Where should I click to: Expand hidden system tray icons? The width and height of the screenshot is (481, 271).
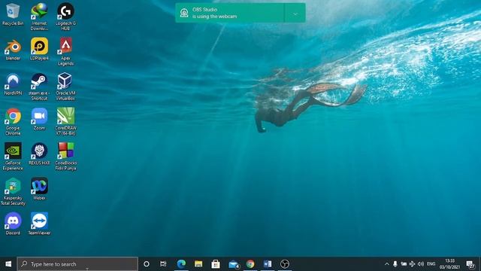coord(387,264)
